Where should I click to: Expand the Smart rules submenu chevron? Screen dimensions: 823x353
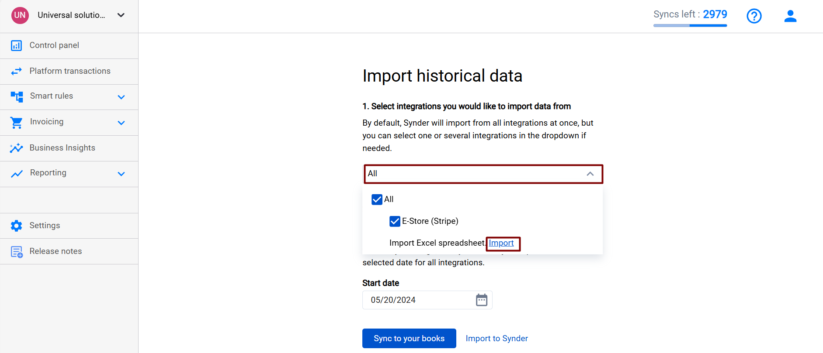(122, 97)
